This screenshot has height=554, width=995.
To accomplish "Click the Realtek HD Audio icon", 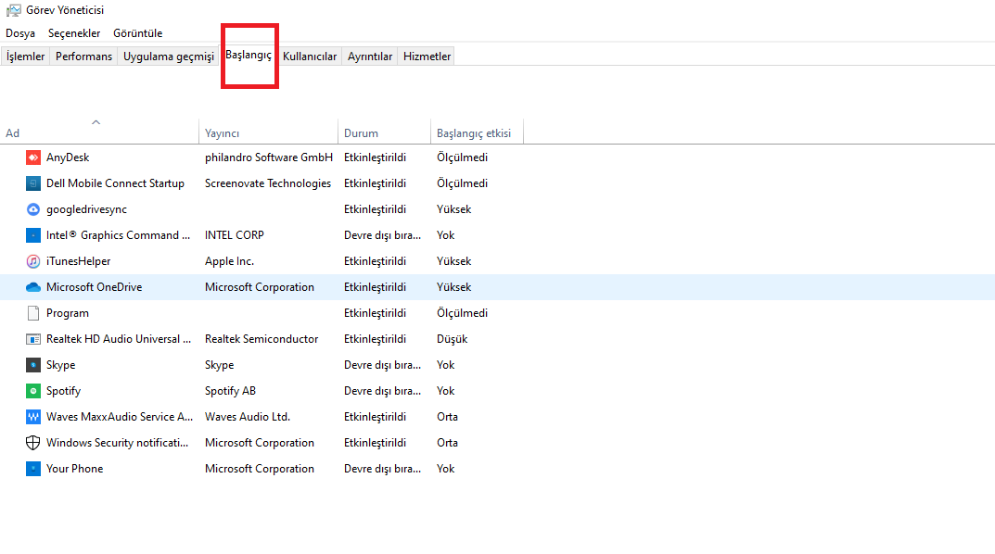I will click(33, 339).
